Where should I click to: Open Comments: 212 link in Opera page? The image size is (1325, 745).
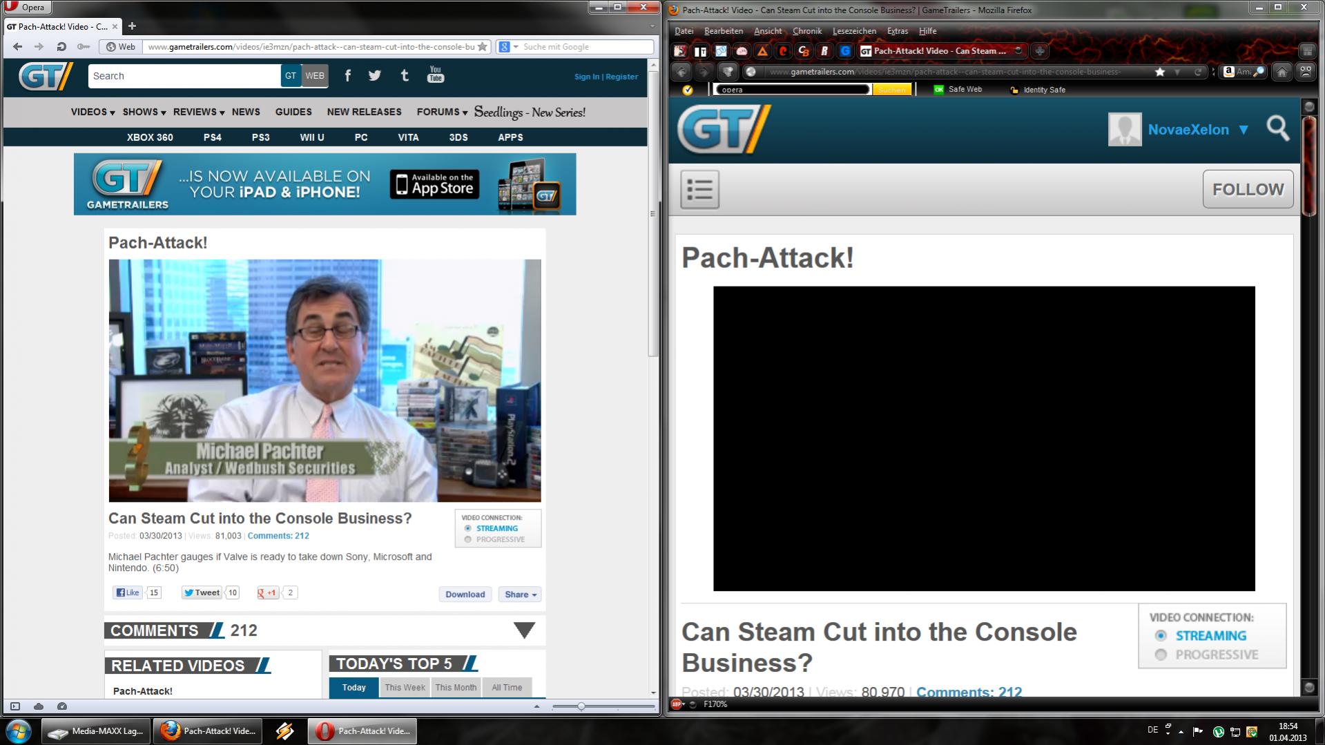278,536
